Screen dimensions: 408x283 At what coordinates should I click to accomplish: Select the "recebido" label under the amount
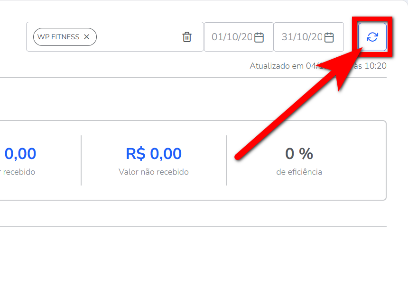(19, 172)
